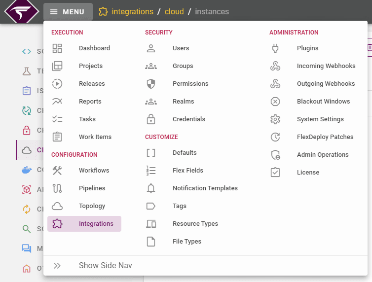372x282 pixels.
Task: Click the Workflows tools icon
Action: point(57,171)
